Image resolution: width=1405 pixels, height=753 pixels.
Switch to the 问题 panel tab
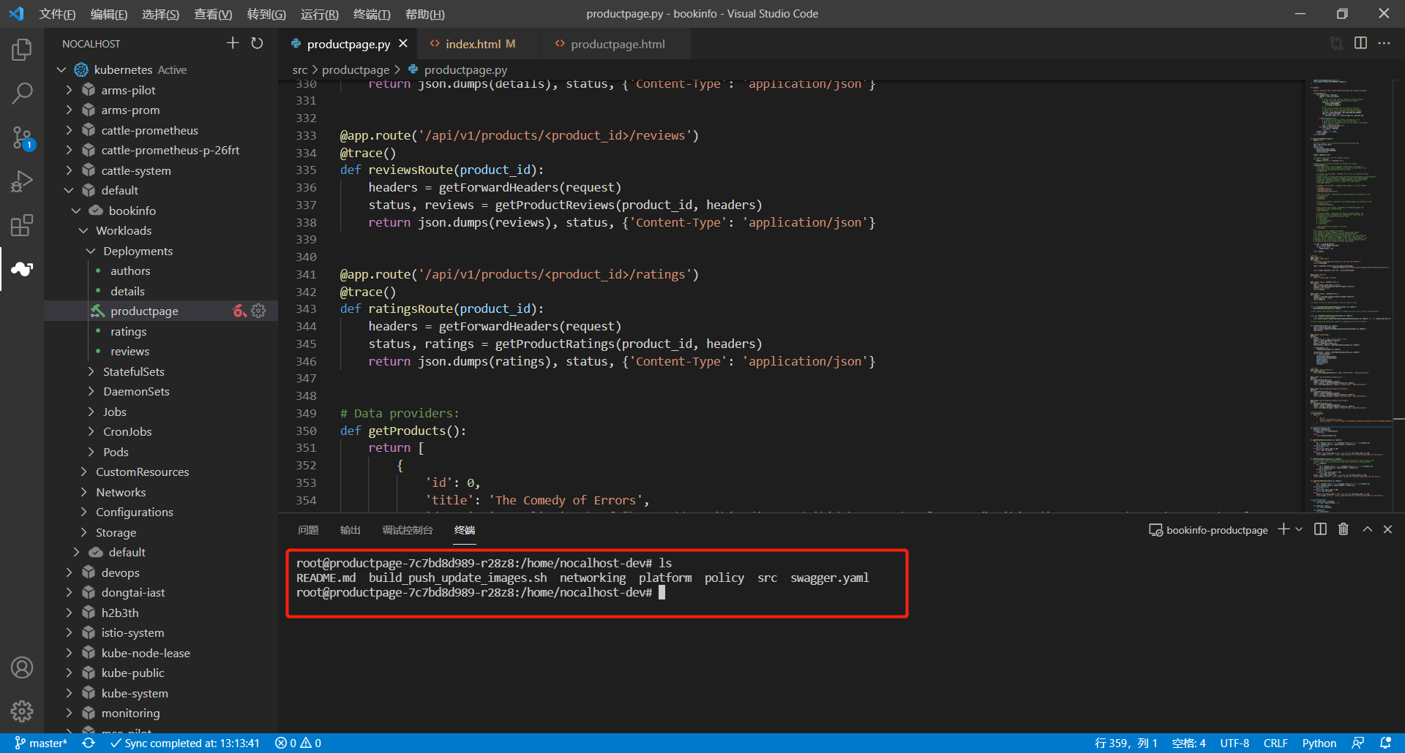308,530
